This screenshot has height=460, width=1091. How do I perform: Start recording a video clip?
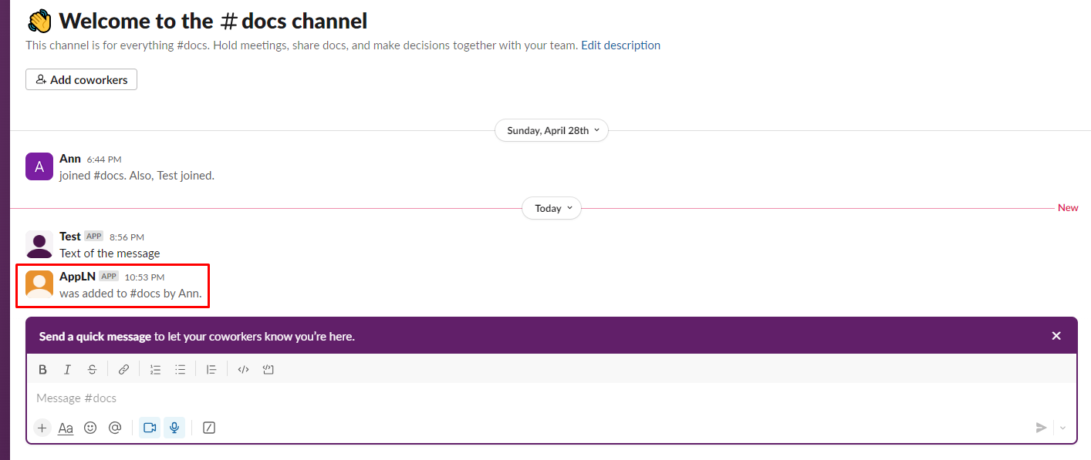(149, 427)
